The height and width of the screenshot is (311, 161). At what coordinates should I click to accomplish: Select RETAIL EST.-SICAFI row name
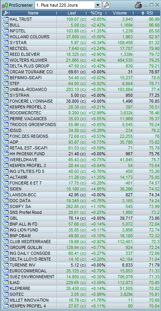point(28,148)
